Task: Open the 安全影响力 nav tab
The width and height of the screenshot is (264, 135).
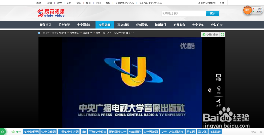Action: [84, 25]
